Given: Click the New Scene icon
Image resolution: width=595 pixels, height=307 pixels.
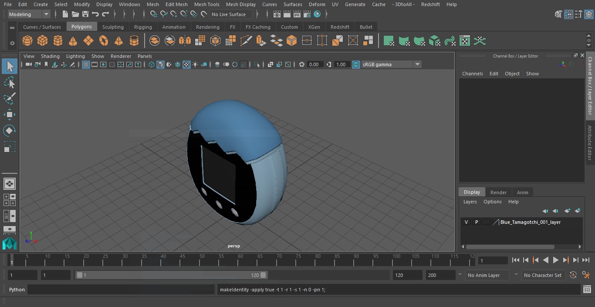Looking at the screenshot, I should 65,14.
